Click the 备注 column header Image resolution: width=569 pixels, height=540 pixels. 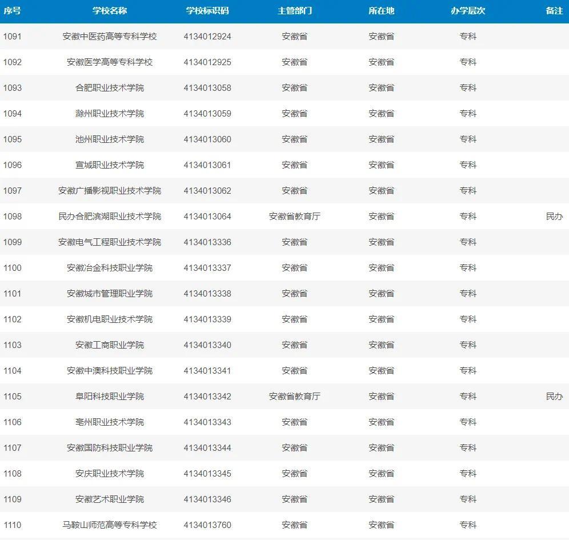554,11
